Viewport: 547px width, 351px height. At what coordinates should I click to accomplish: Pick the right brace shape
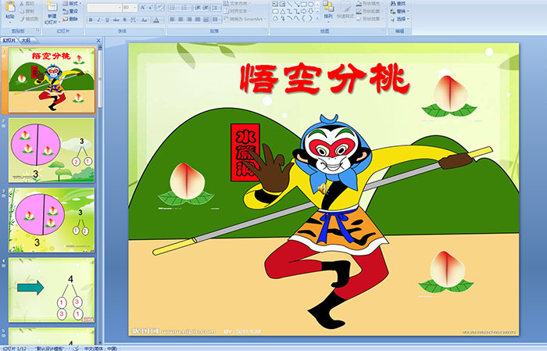[x=310, y=18]
